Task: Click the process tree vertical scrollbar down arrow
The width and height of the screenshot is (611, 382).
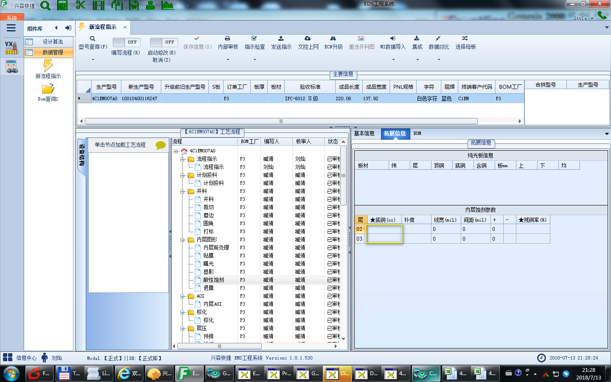Action: coord(344,339)
